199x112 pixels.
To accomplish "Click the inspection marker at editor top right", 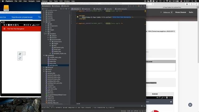I will click(145, 11).
